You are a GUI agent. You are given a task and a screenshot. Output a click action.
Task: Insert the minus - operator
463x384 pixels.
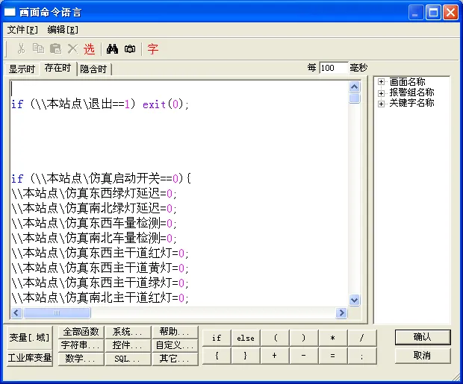pyautogui.click(x=303, y=356)
